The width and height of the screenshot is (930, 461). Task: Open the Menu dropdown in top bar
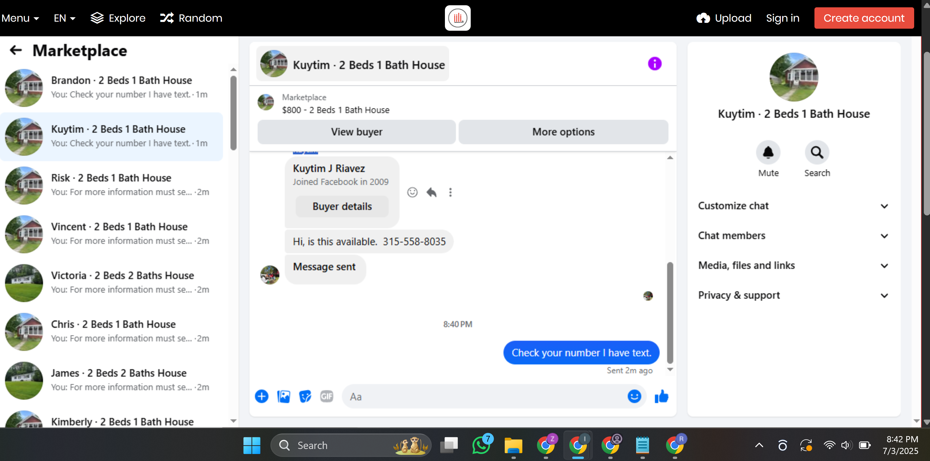click(20, 18)
